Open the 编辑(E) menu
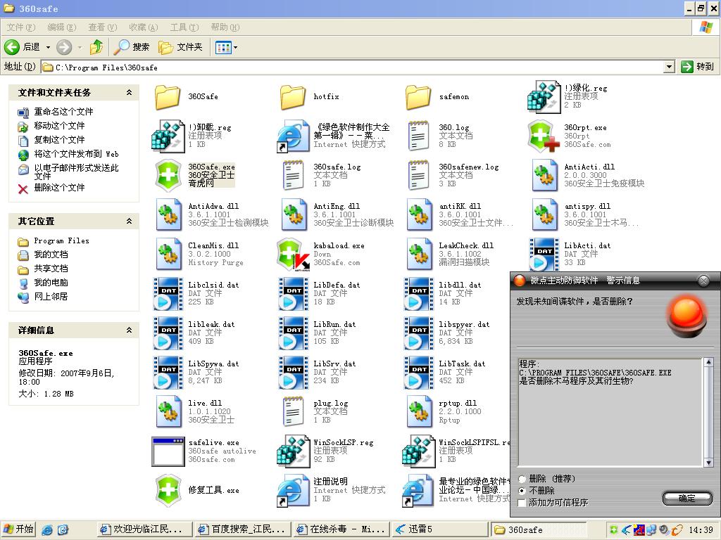Image resolution: width=721 pixels, height=540 pixels. point(62,27)
